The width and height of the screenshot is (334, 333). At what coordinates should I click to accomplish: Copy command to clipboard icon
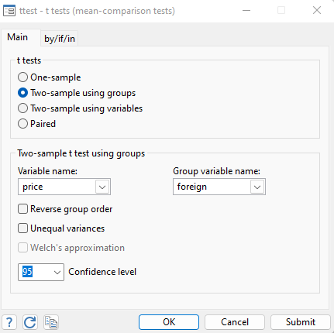click(x=51, y=322)
